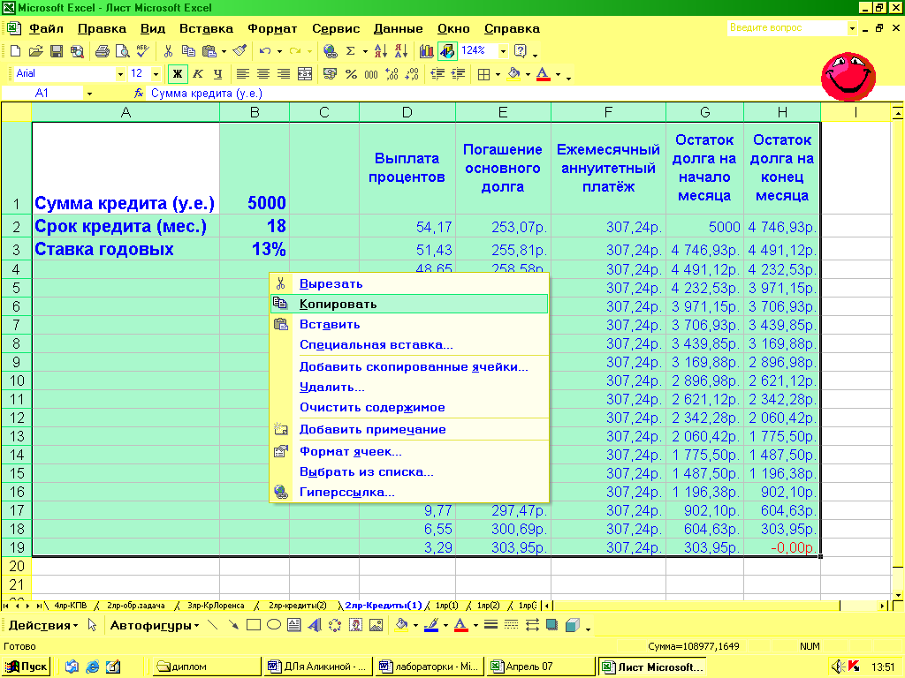Image resolution: width=905 pixels, height=678 pixels.
Task: Align text to the right
Action: coord(284,74)
